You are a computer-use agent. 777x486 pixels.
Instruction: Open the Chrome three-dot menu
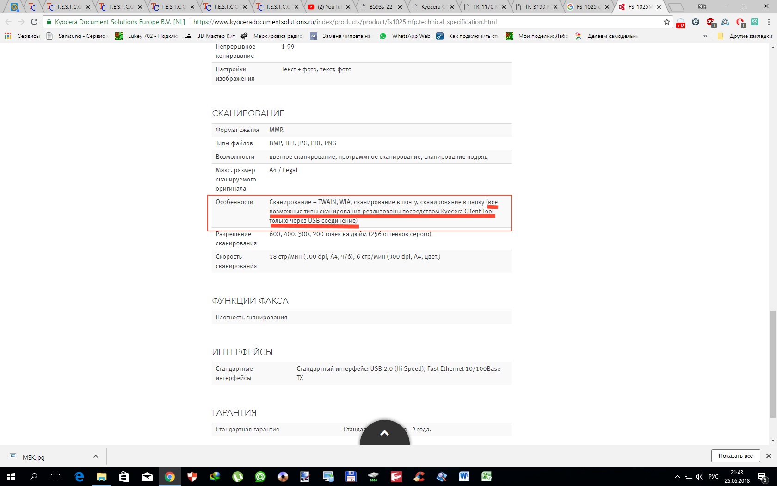click(x=769, y=22)
